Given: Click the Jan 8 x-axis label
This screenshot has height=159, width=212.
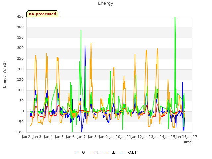Looking at the screenshot, I should tap(92, 137).
